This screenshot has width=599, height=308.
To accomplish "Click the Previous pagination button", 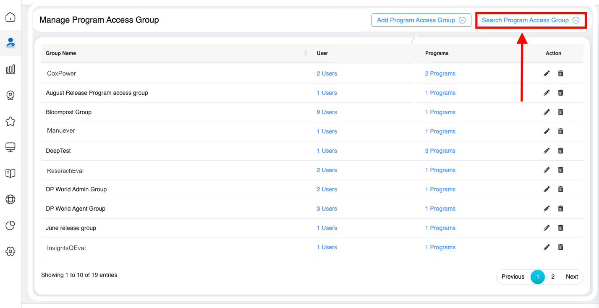I will point(513,277).
